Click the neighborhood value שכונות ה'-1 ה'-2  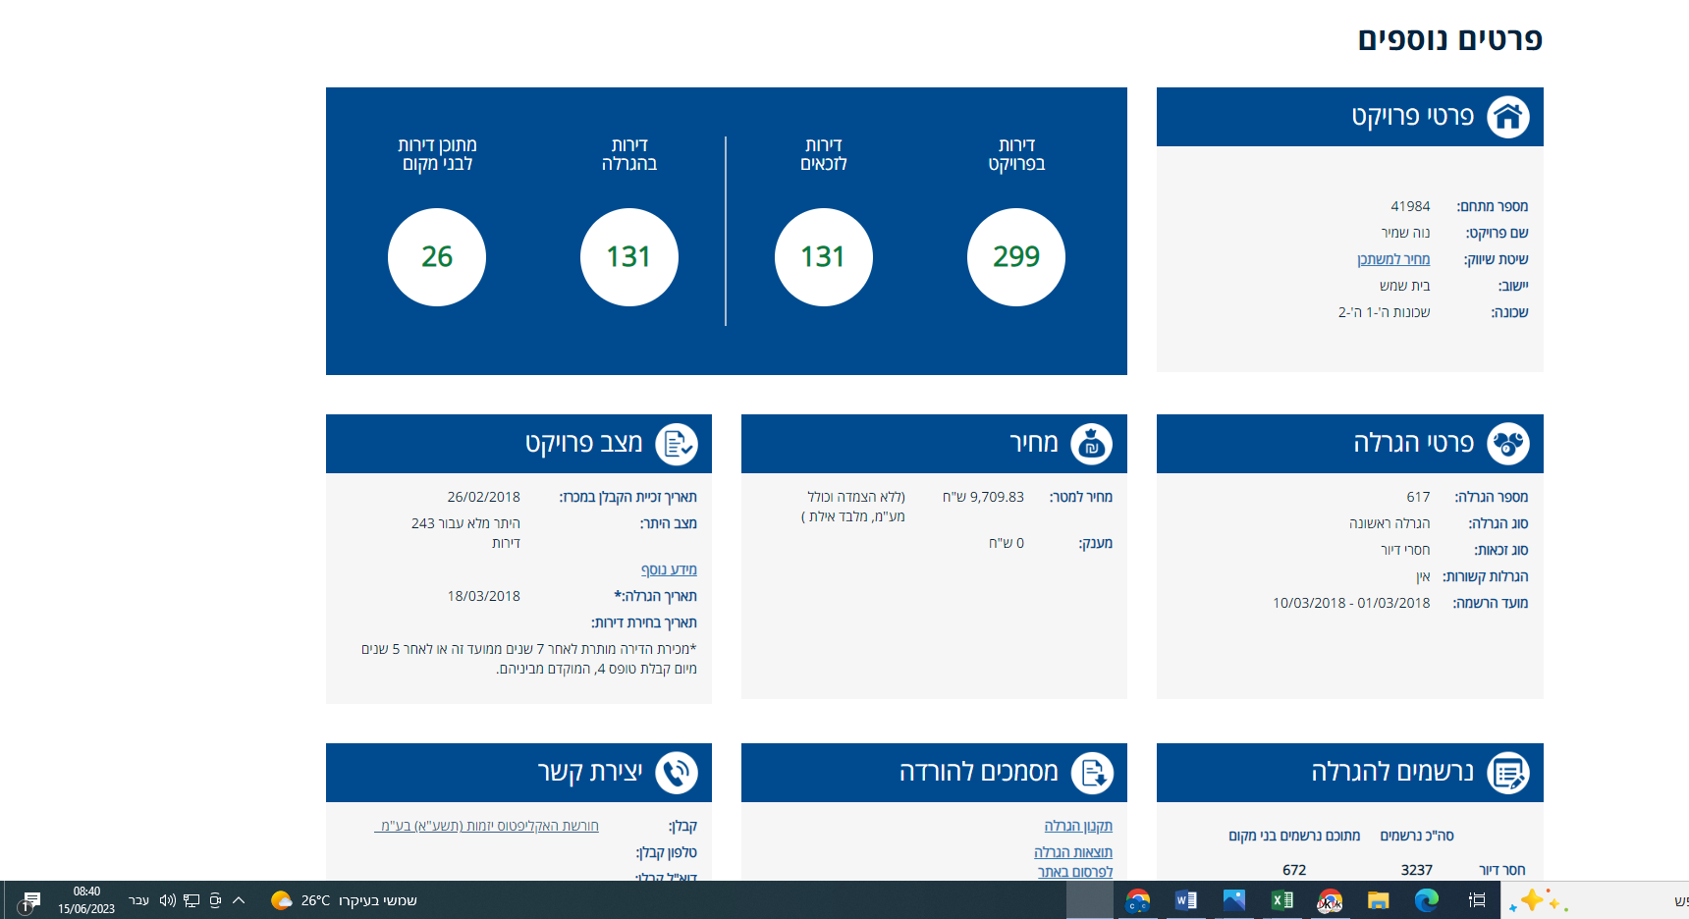point(1384,312)
